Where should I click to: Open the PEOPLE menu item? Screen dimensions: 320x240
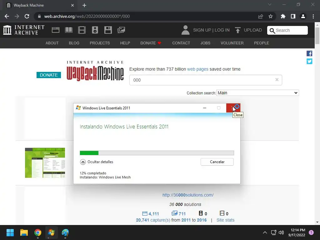[262, 43]
